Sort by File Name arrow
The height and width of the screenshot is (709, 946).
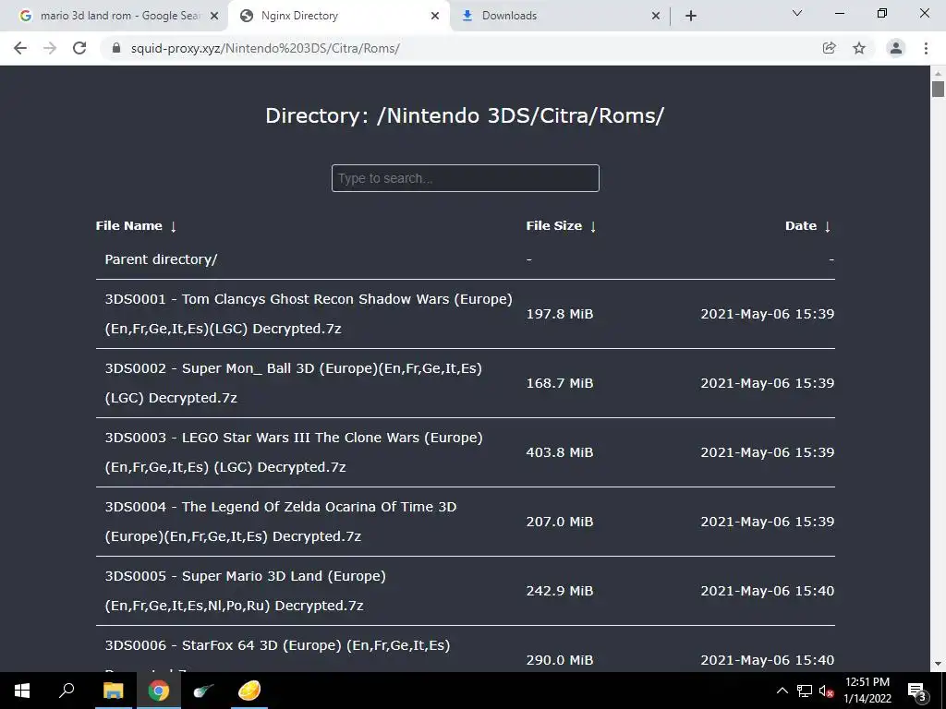click(173, 227)
